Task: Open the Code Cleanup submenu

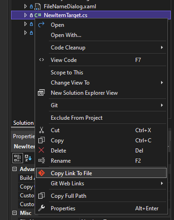Action: (x=101, y=48)
